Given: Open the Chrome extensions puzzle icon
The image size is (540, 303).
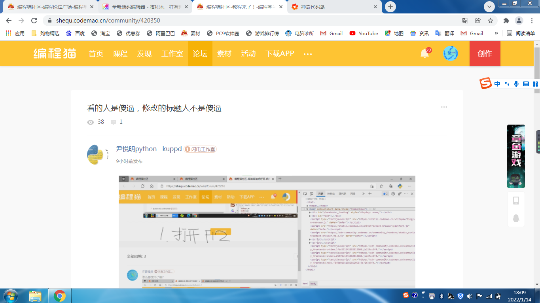Looking at the screenshot, I should (x=506, y=21).
